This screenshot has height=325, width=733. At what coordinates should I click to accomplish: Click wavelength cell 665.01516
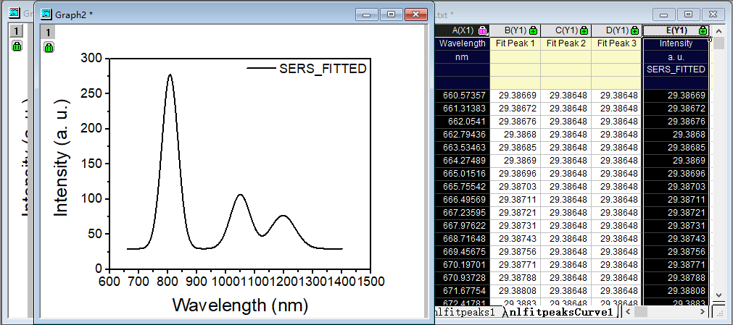click(463, 174)
